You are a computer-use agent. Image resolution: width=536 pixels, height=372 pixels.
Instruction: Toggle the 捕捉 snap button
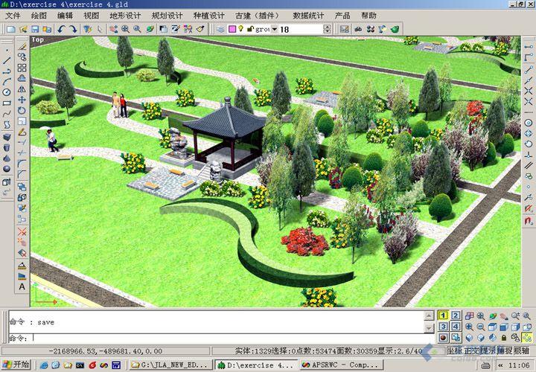(505, 350)
